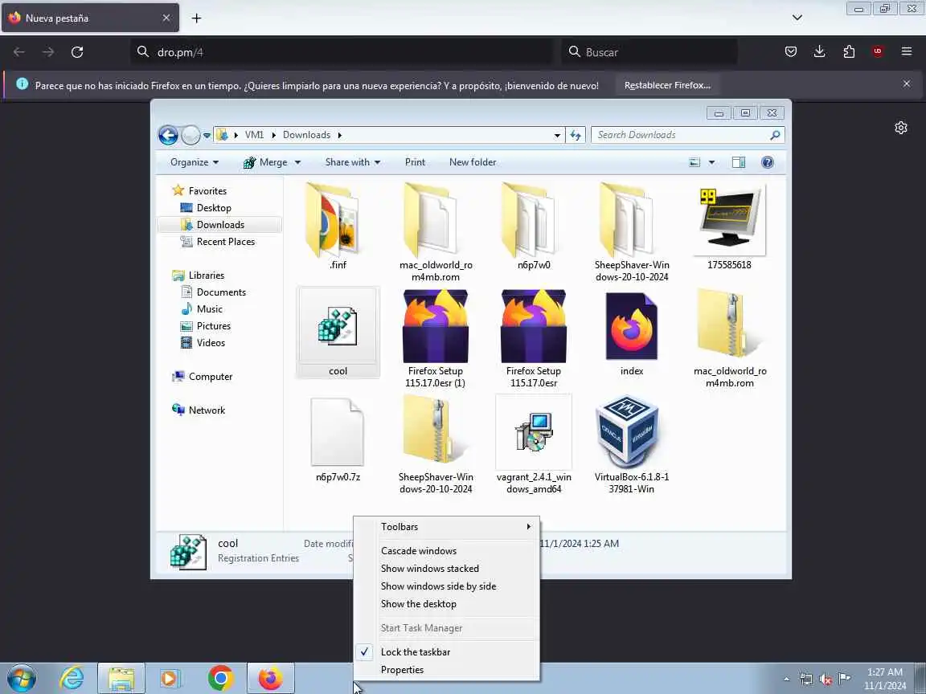Screen dimensions: 926x694
Task: Click the change view icon
Action: pyautogui.click(x=694, y=162)
